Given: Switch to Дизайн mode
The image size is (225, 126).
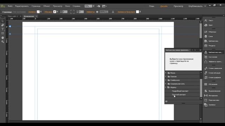Looking at the screenshot, I should pos(164,6).
